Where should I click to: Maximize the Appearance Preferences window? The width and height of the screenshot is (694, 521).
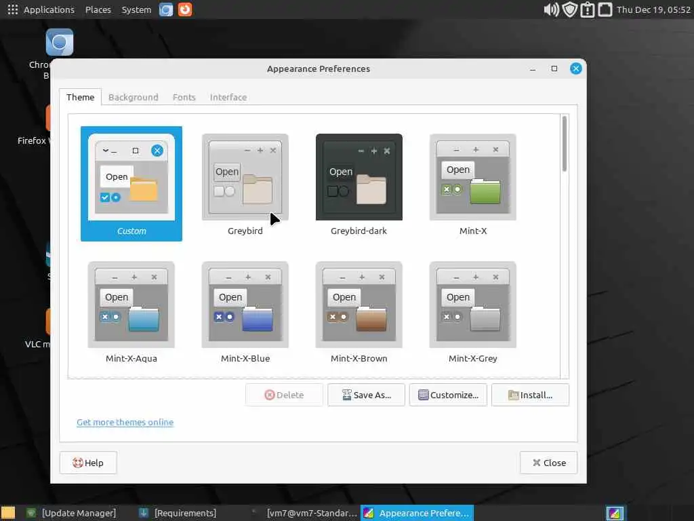[554, 69]
